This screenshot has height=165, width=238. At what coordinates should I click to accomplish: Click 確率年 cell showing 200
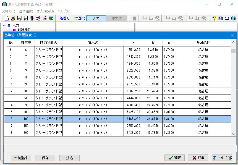coord(26,132)
